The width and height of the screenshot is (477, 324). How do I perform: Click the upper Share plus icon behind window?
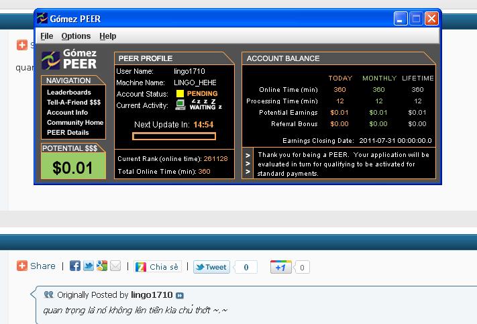[22, 45]
